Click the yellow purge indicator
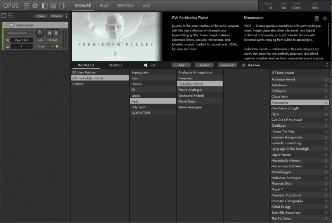332x223 pixels. pos(52,46)
